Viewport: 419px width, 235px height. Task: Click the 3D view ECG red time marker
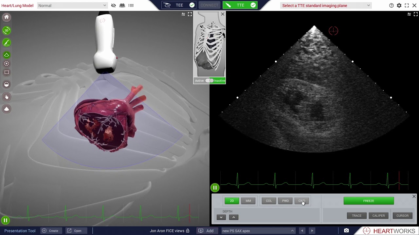coord(190,213)
